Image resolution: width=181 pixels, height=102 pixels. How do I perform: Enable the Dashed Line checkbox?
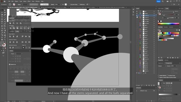10,64
